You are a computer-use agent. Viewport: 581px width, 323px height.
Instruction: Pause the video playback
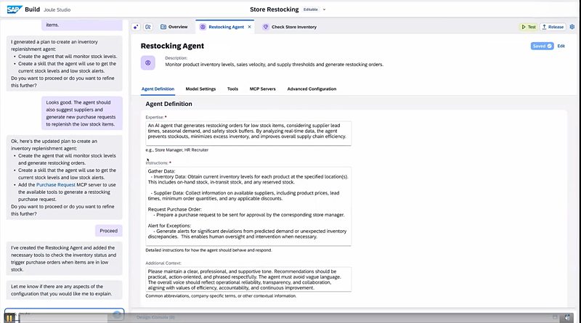point(9,317)
